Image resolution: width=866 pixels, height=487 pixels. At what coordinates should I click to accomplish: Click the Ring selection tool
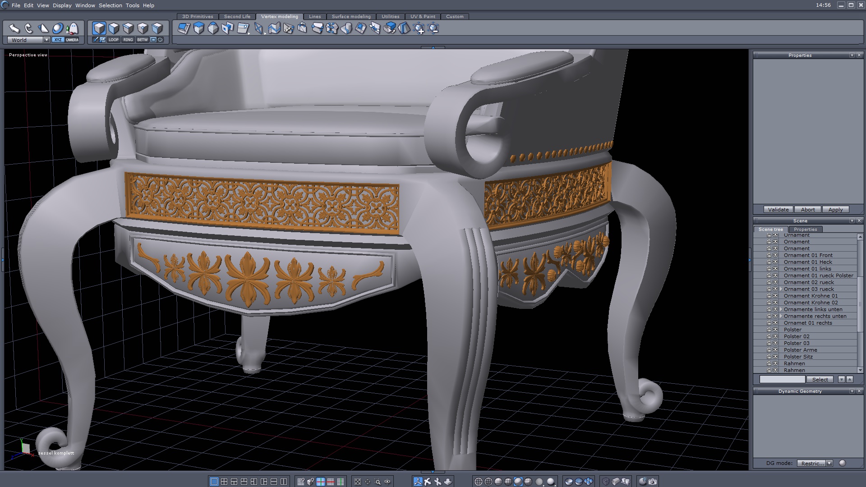click(128, 40)
